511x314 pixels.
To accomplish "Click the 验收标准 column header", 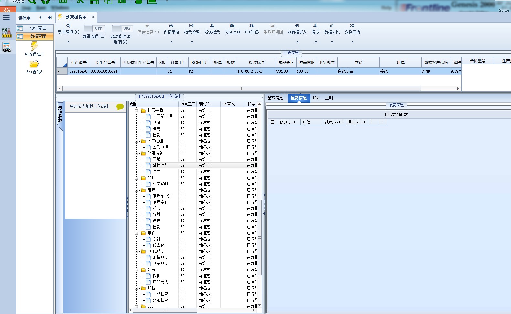I will click(257, 63).
